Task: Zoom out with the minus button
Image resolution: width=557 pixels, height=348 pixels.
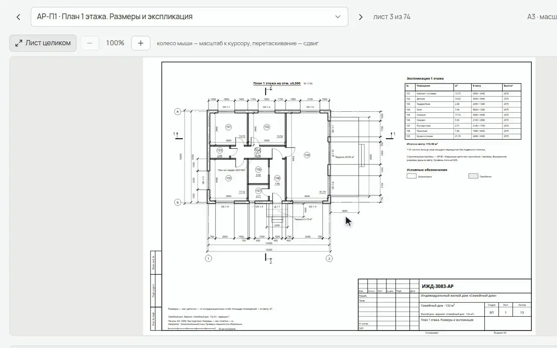Action: (90, 43)
